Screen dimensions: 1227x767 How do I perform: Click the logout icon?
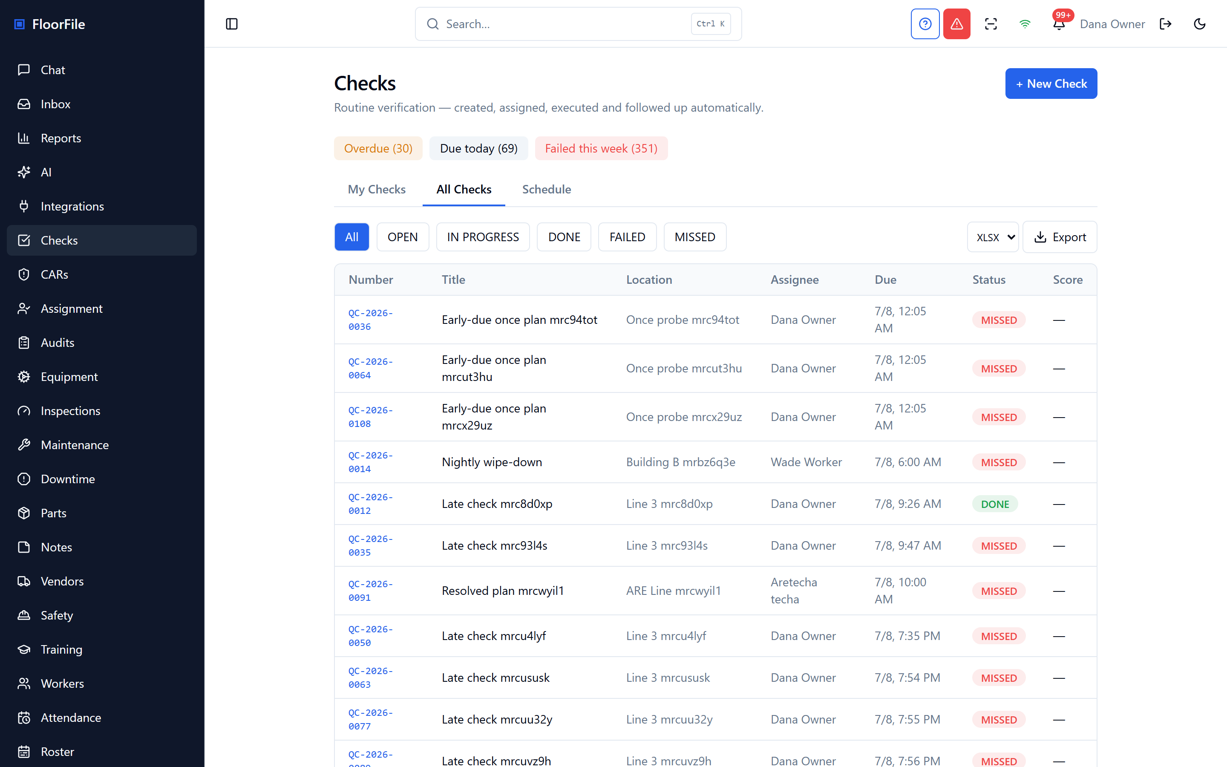click(1166, 24)
